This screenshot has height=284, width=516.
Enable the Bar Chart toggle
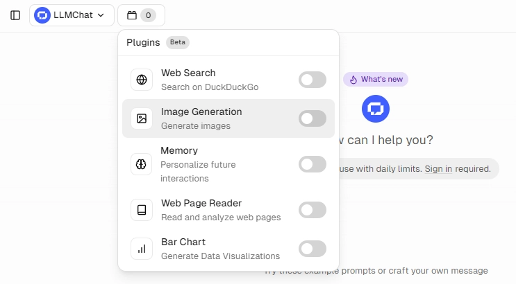click(313, 249)
